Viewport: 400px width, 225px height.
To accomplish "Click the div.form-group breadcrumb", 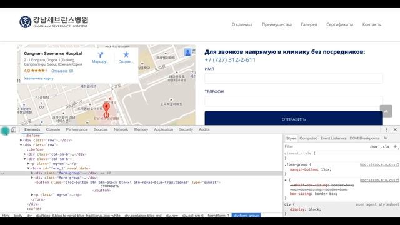I will click(x=246, y=216).
